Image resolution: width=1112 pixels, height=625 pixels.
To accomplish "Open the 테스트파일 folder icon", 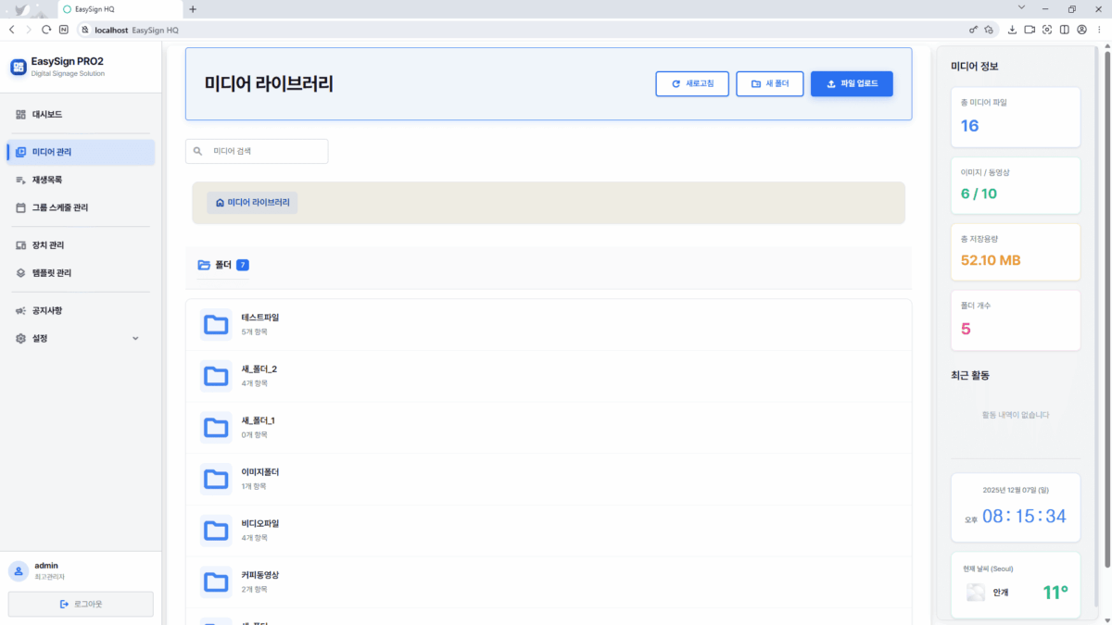I will click(x=216, y=324).
